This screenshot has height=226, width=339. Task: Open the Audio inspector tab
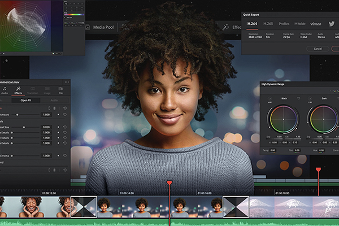5,90
